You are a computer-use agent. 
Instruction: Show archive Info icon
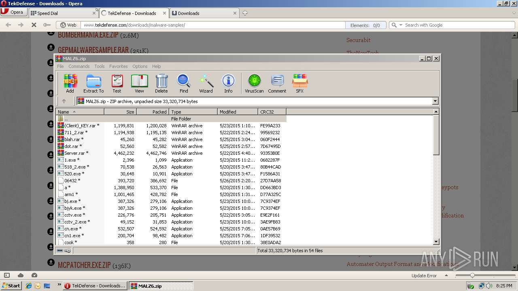coord(228,84)
